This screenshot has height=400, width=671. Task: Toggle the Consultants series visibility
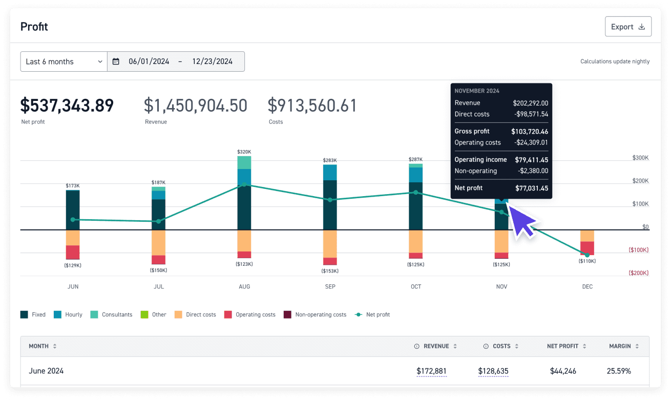pyautogui.click(x=111, y=314)
